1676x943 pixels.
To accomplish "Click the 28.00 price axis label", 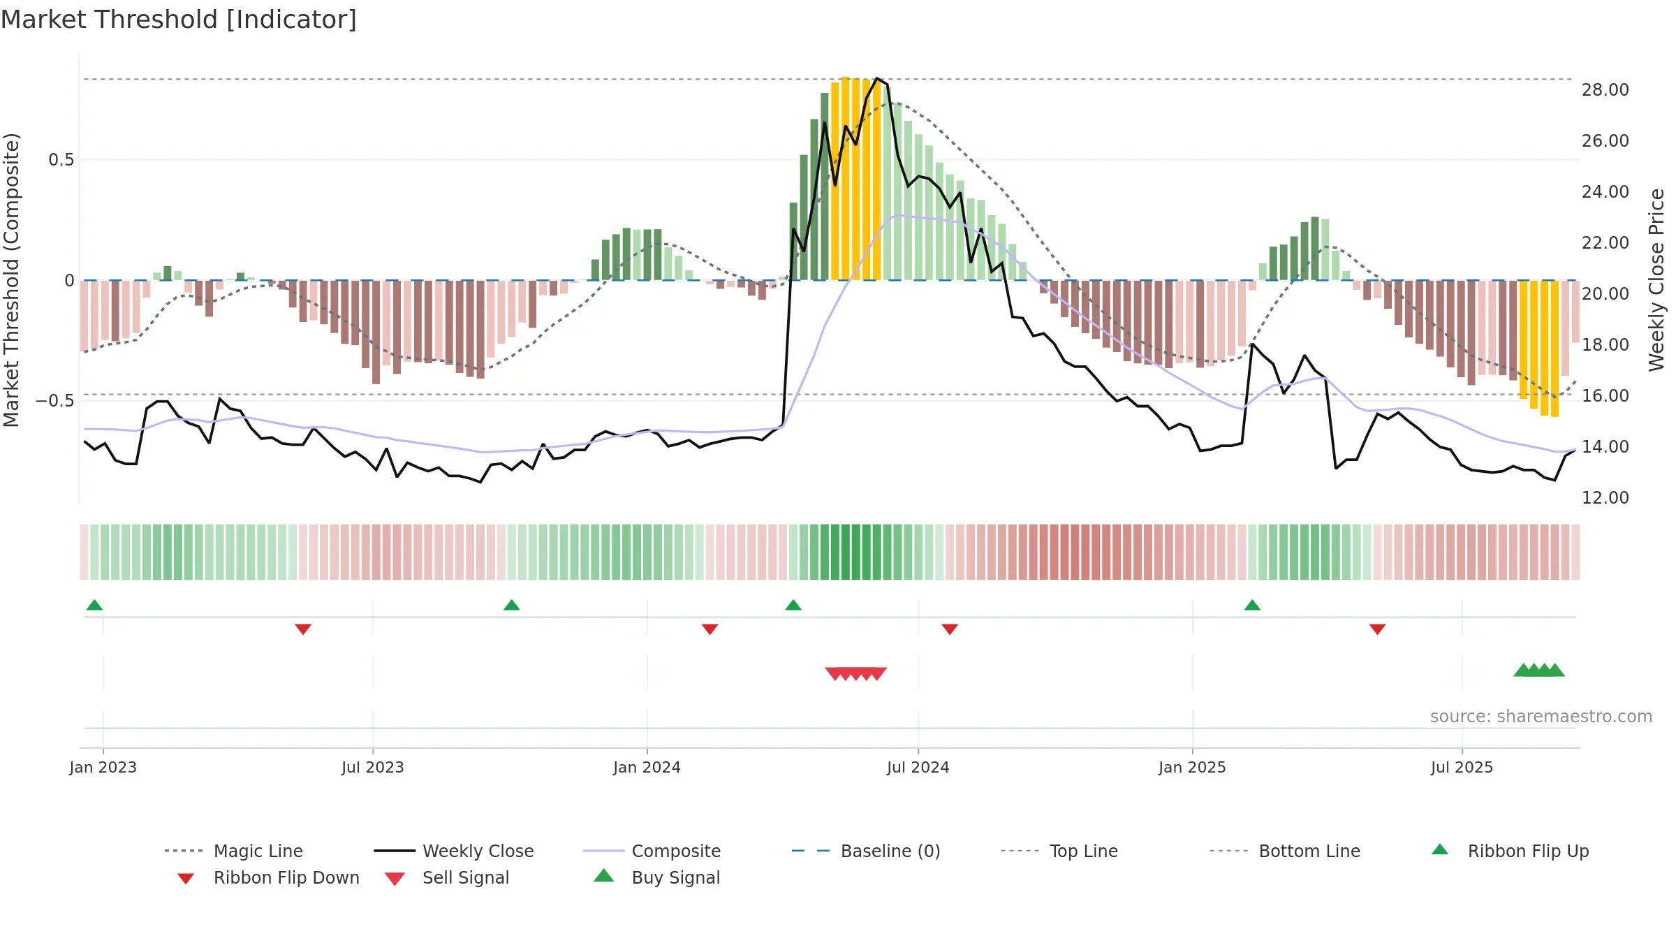I will [x=1605, y=89].
